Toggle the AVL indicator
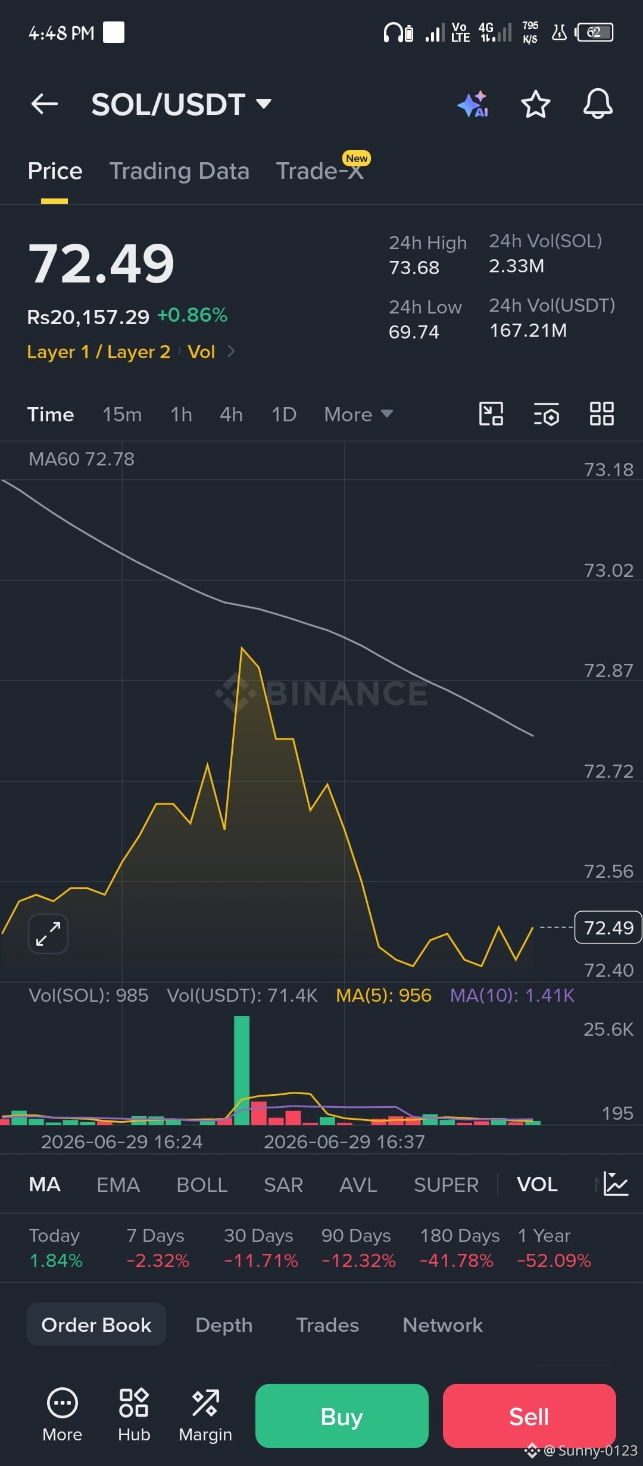The height and width of the screenshot is (1466, 643). click(358, 1184)
